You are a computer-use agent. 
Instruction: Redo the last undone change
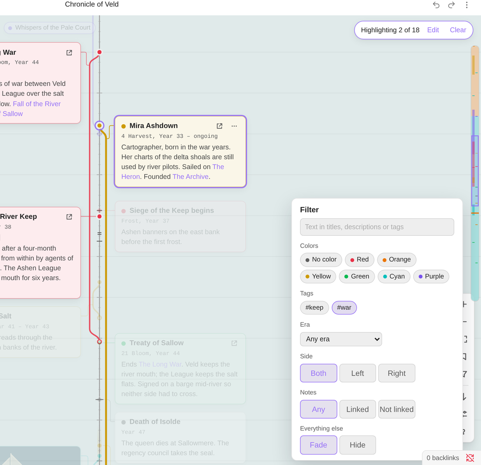tap(451, 5)
